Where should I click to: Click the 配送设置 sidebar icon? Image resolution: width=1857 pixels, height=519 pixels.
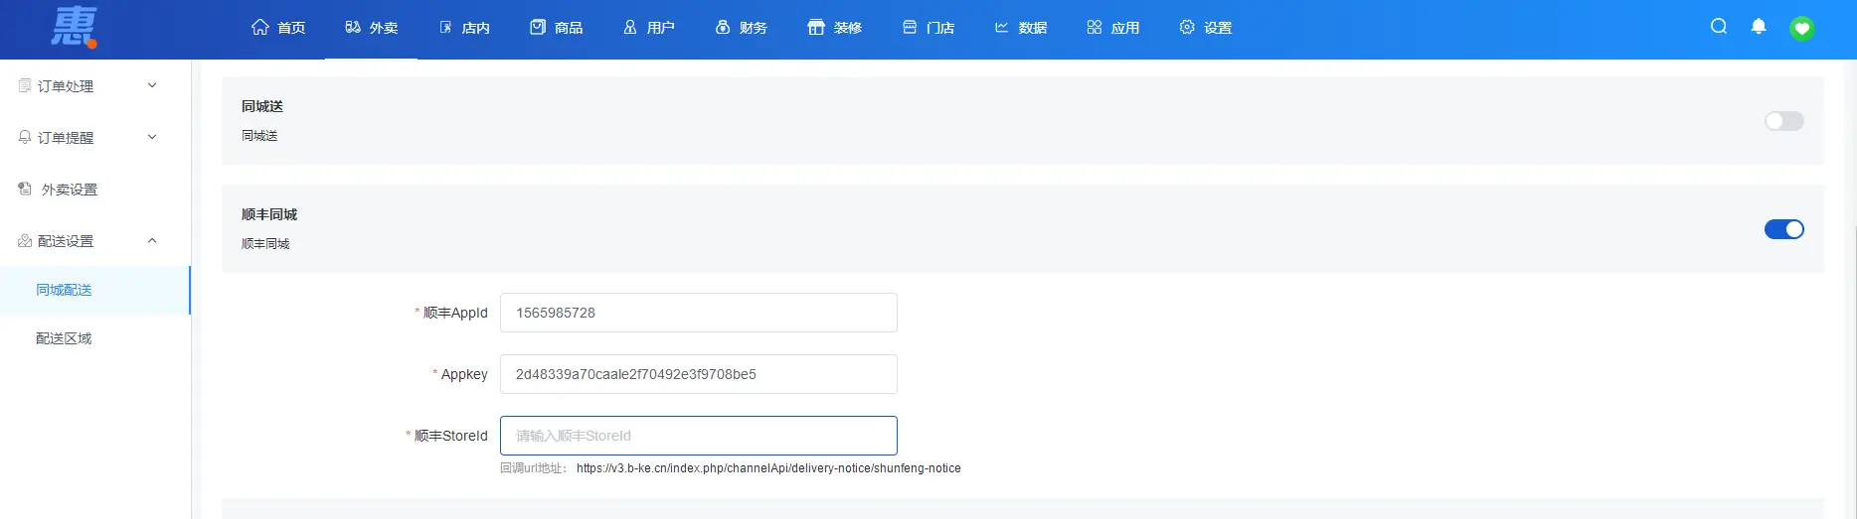click(x=25, y=240)
